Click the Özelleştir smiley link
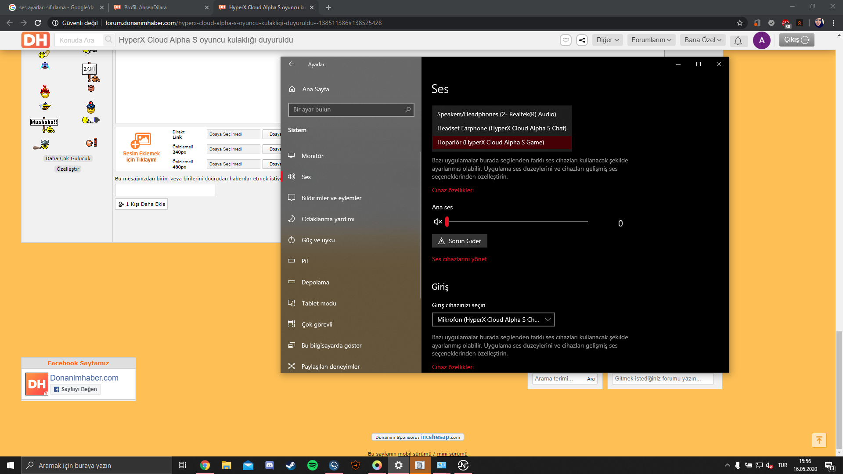The height and width of the screenshot is (474, 843). click(68, 169)
